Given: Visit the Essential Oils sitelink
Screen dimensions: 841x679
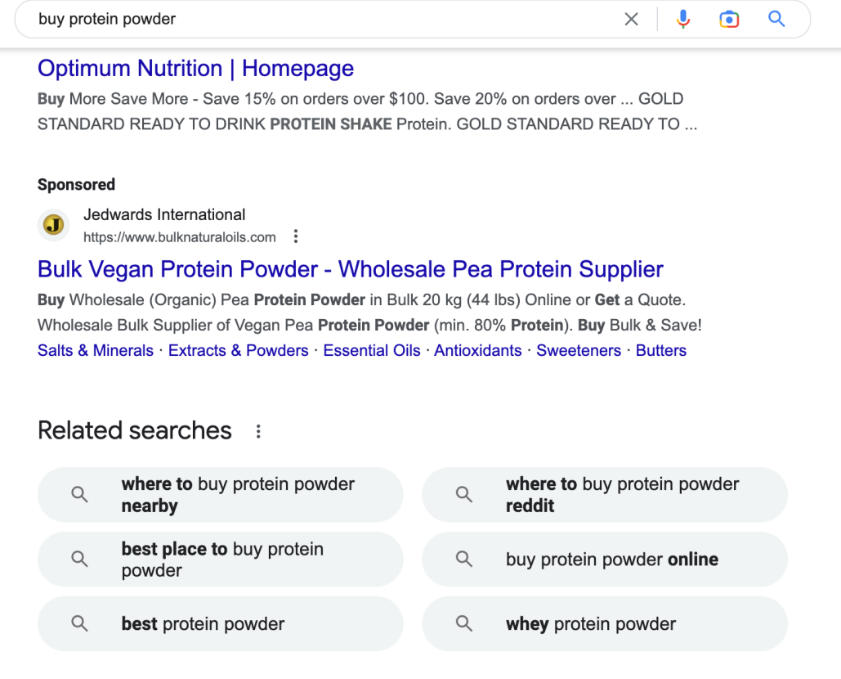Looking at the screenshot, I should pos(372,350).
